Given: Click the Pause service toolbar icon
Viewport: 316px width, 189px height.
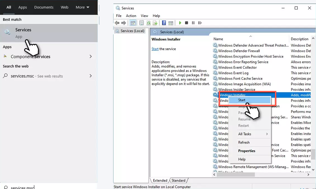Looking at the screenshot, I should pos(193,23).
